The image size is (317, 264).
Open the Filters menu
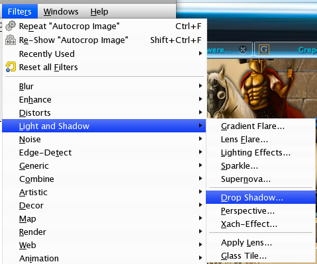pos(20,11)
